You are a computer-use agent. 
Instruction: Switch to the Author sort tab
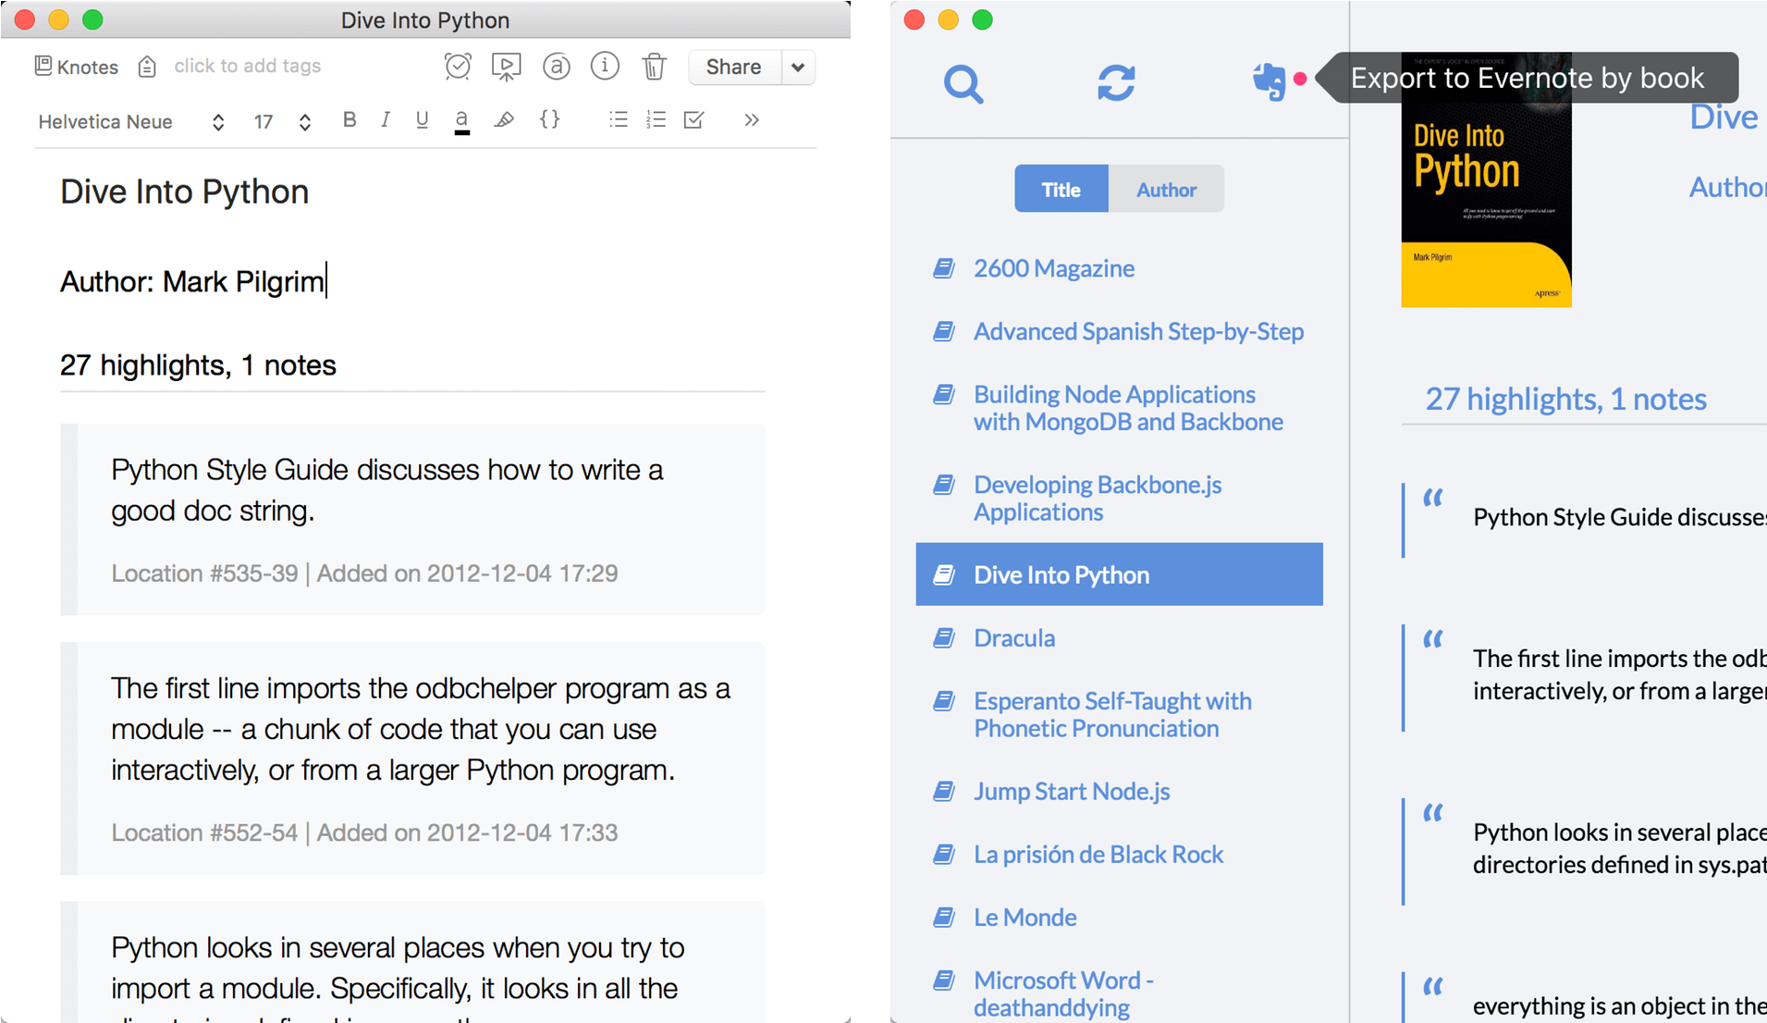click(1165, 190)
